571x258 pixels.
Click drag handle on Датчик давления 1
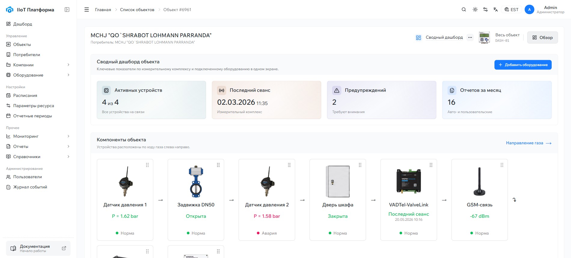147,165
